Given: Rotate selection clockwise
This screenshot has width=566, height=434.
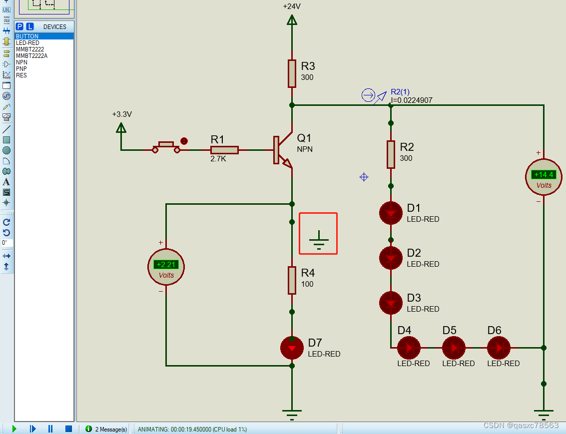Looking at the screenshot, I should 6,222.
